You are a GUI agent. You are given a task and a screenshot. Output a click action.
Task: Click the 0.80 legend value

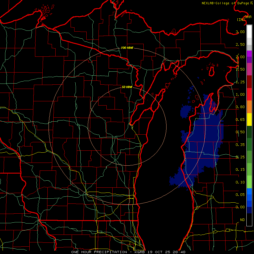pyautogui.click(x=240, y=107)
